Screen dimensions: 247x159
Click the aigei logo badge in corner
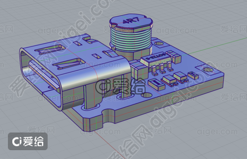click(x=28, y=141)
